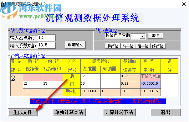Screen dimensions: 189x122
Task: Go to 后一站
Action: 143,46
